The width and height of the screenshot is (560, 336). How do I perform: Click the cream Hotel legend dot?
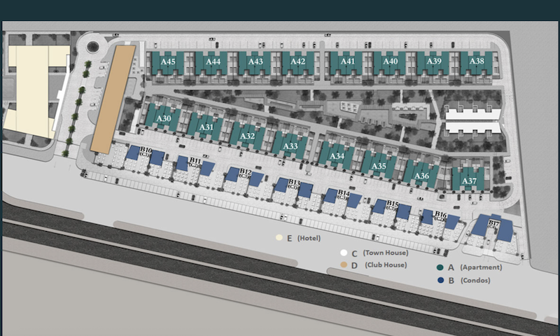[x=279, y=239]
